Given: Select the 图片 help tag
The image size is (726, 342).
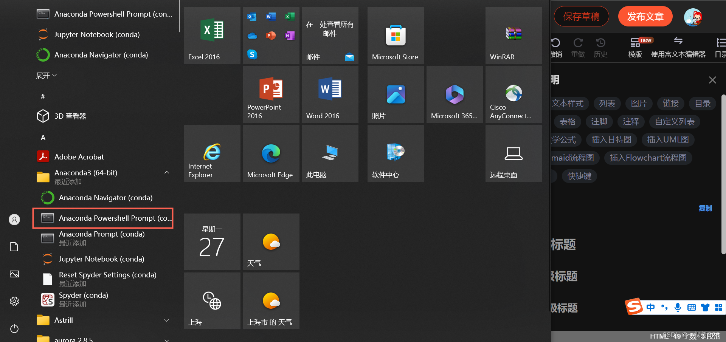Looking at the screenshot, I should coord(639,103).
